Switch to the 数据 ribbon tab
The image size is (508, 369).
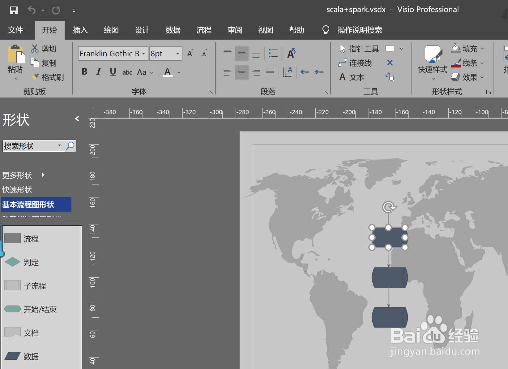click(x=173, y=30)
